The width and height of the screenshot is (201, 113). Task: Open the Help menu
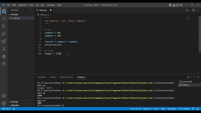(59, 5)
